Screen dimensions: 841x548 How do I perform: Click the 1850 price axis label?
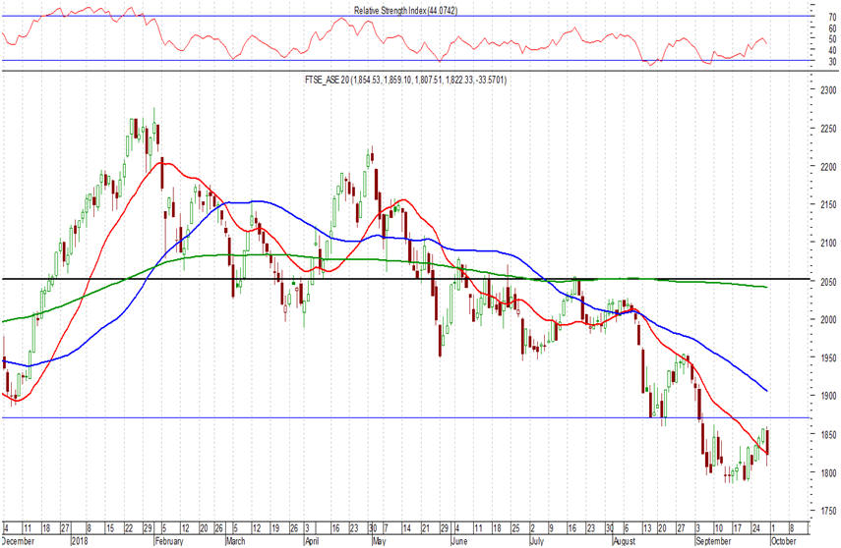pos(828,434)
